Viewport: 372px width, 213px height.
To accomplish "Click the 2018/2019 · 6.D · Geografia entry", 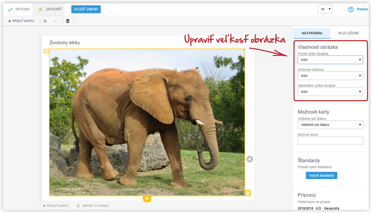I will click(318, 208).
